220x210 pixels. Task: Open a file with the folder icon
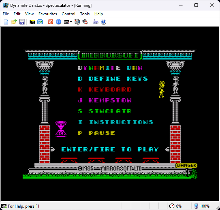click(x=14, y=22)
